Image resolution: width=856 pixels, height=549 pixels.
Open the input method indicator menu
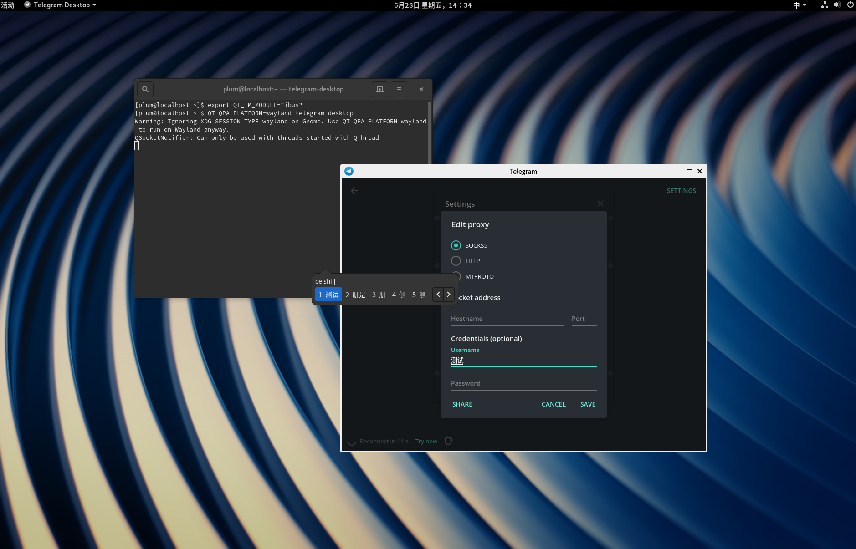coord(800,5)
